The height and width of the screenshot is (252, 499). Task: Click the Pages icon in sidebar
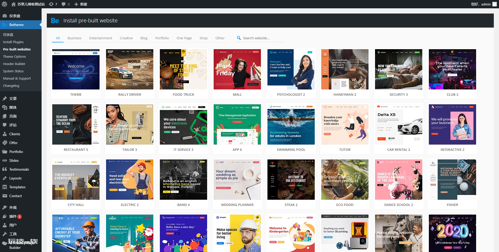tap(5, 116)
